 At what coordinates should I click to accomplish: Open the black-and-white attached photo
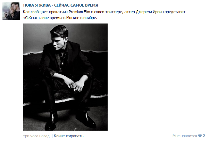point(65,77)
